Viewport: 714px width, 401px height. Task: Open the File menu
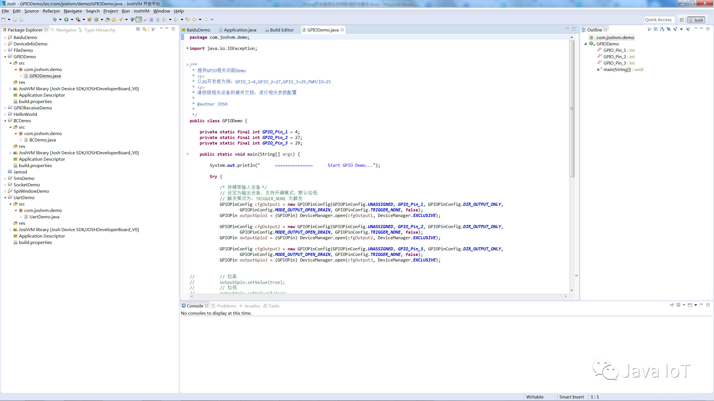click(x=5, y=11)
